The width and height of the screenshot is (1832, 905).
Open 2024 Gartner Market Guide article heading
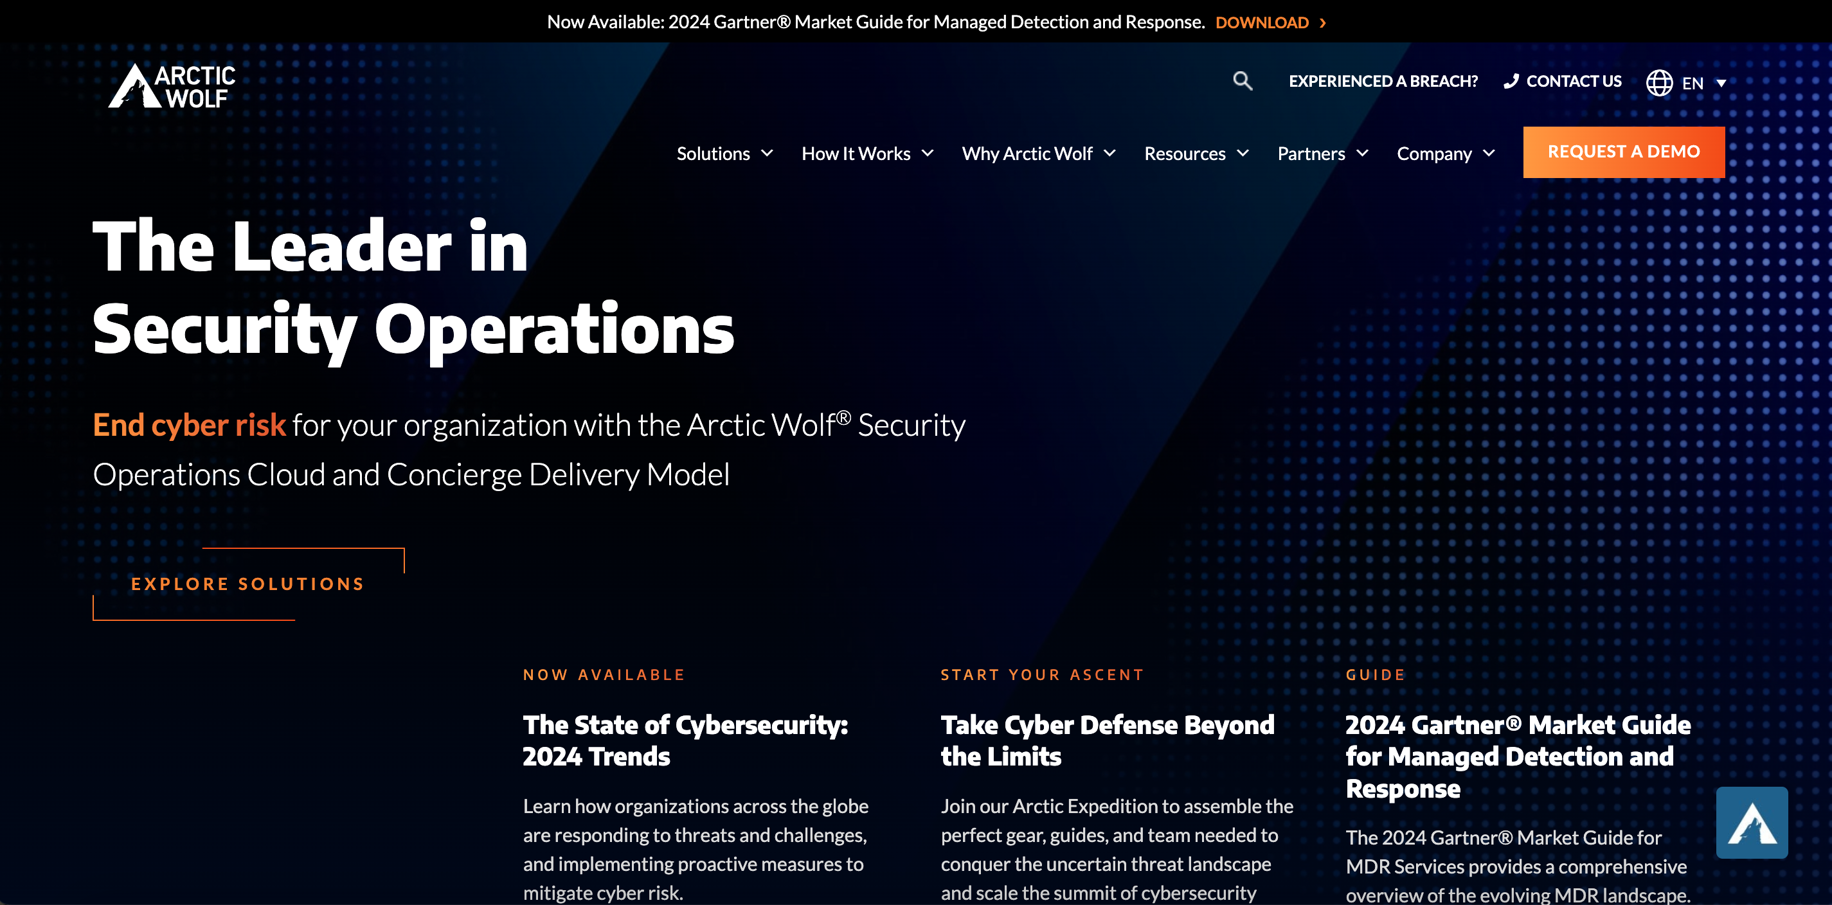[x=1518, y=757]
